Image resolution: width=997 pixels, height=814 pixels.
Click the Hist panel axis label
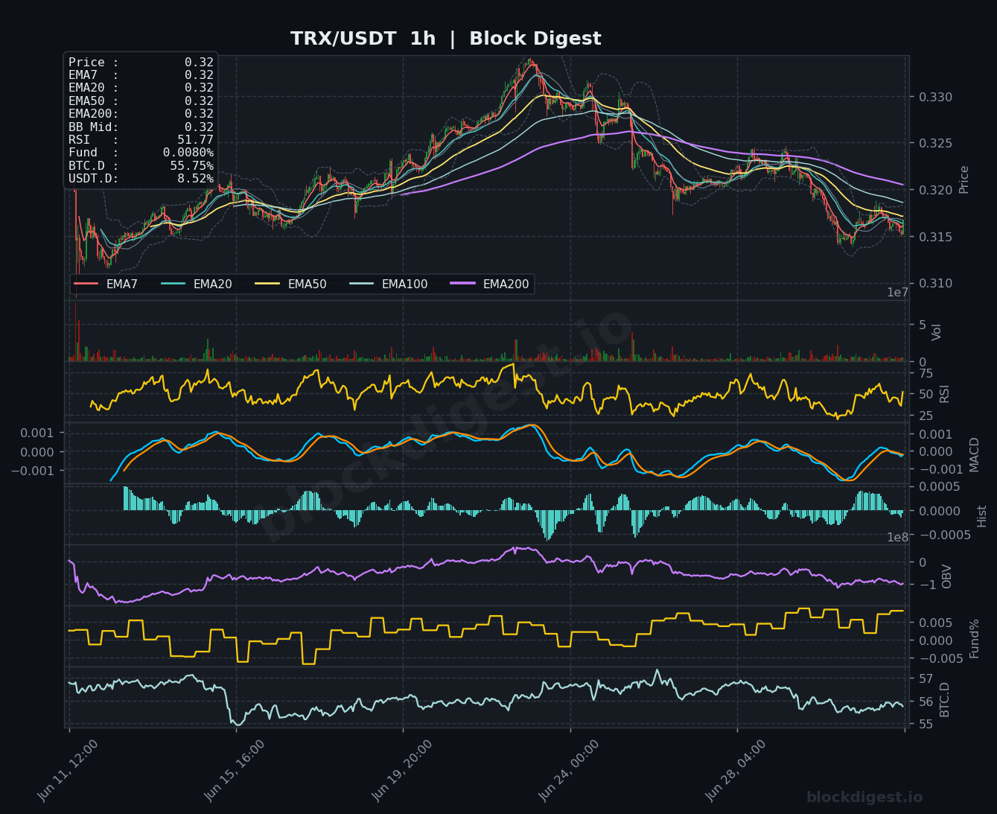tap(981, 516)
